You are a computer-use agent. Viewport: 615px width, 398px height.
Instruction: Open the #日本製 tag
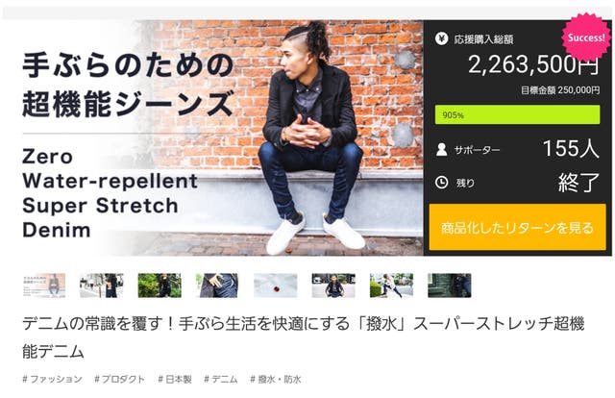[175, 379]
